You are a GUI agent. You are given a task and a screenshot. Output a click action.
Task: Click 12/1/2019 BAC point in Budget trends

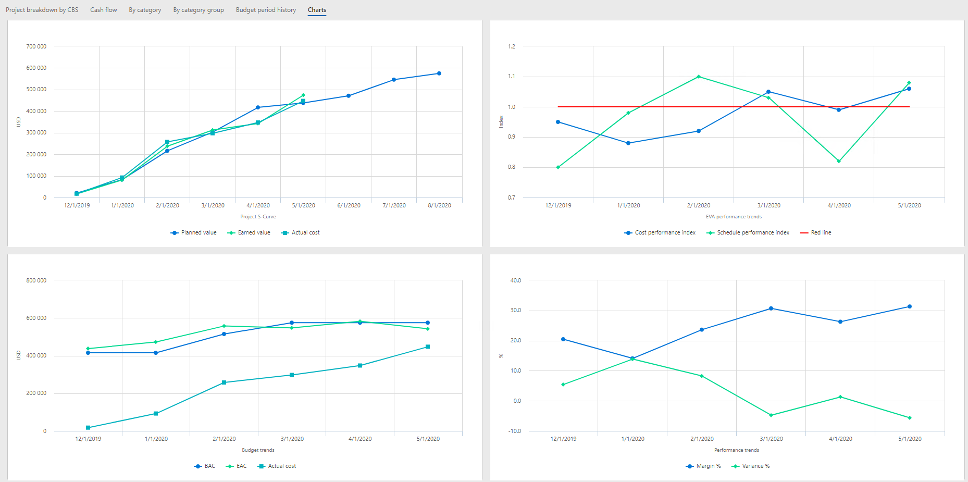[x=88, y=353]
